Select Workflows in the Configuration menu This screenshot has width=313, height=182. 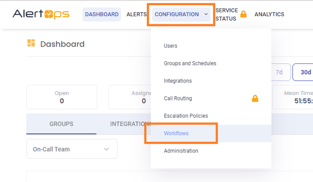tap(211, 133)
